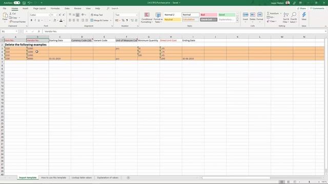The width and height of the screenshot is (328, 184).
Task: Click the Undo arrow icon
Action: point(29,3)
